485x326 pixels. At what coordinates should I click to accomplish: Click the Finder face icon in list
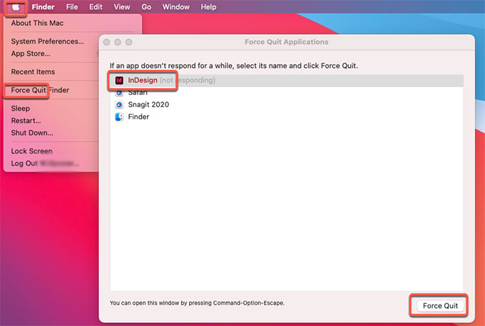[119, 117]
